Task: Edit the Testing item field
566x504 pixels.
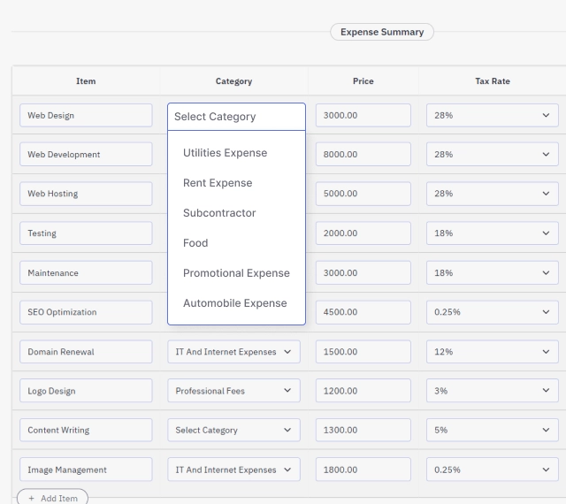Action: coord(86,233)
